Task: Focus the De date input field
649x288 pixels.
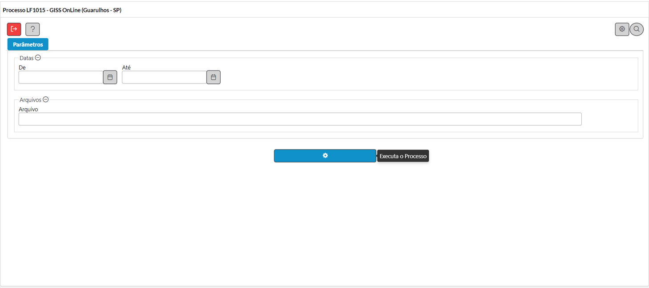Action: click(61, 77)
